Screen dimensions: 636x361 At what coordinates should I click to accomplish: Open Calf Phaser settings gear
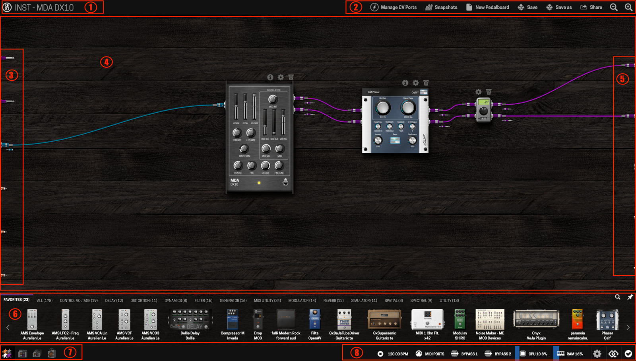coord(415,83)
